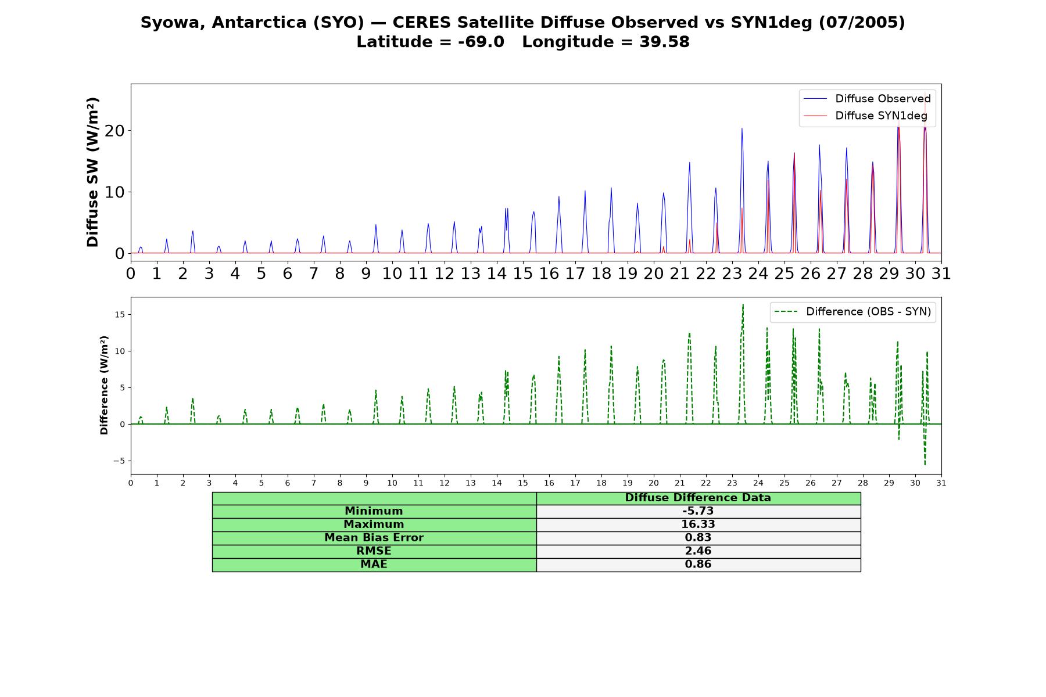This screenshot has width=1046, height=697.
Task: Click the red line swatch in legend
Action: click(x=815, y=116)
